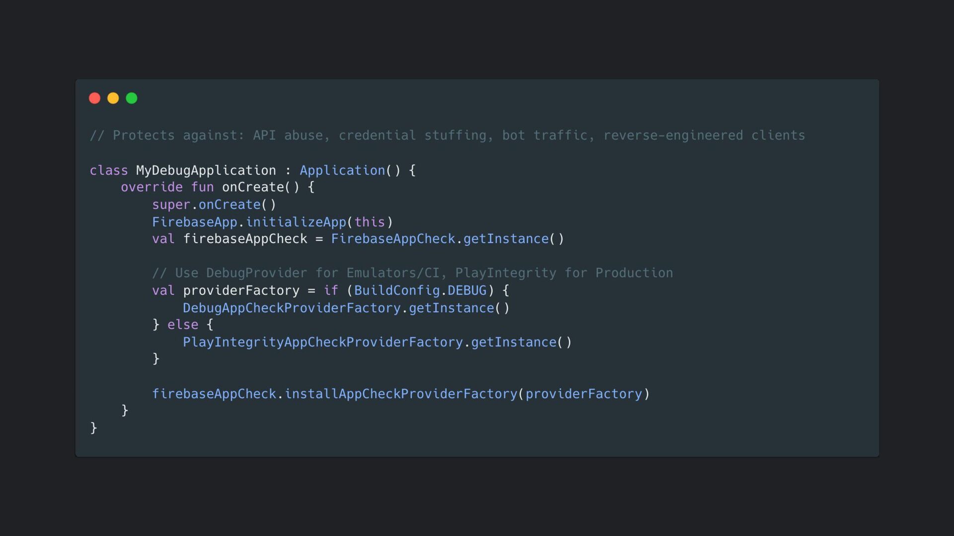Click the red close window dot
Screen dimensions: 954x536
click(94, 98)
